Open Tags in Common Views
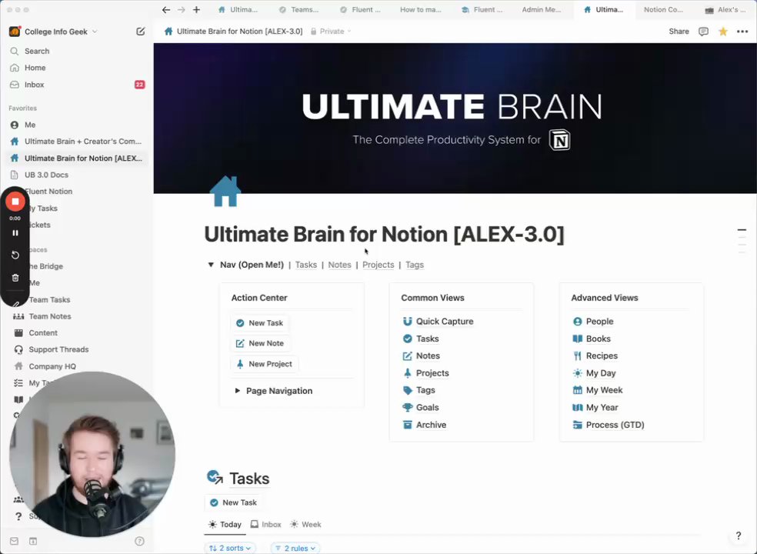 (x=419, y=390)
